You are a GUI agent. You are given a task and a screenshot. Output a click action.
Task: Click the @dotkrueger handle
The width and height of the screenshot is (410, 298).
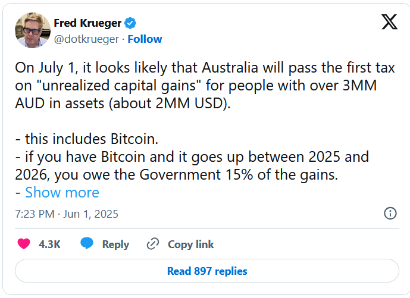tap(86, 39)
